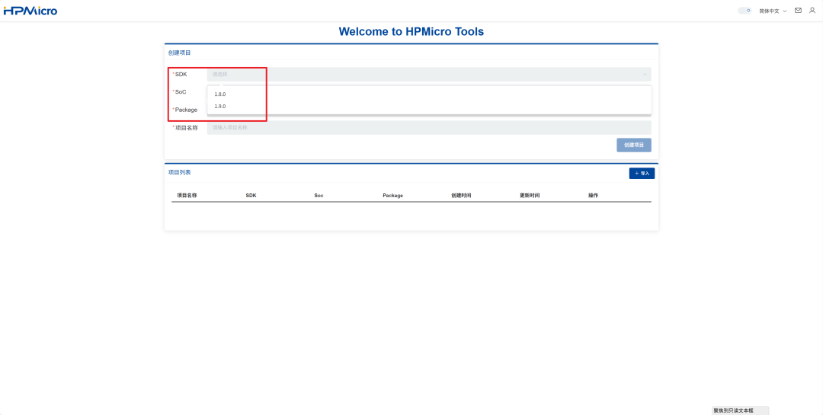Choose SDK version 1.8.0
823x415 pixels.
tap(429, 94)
